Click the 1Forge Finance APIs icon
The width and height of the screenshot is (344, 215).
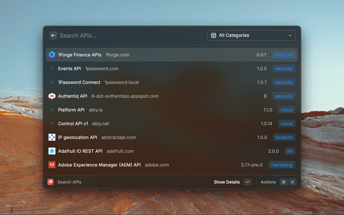pos(52,55)
